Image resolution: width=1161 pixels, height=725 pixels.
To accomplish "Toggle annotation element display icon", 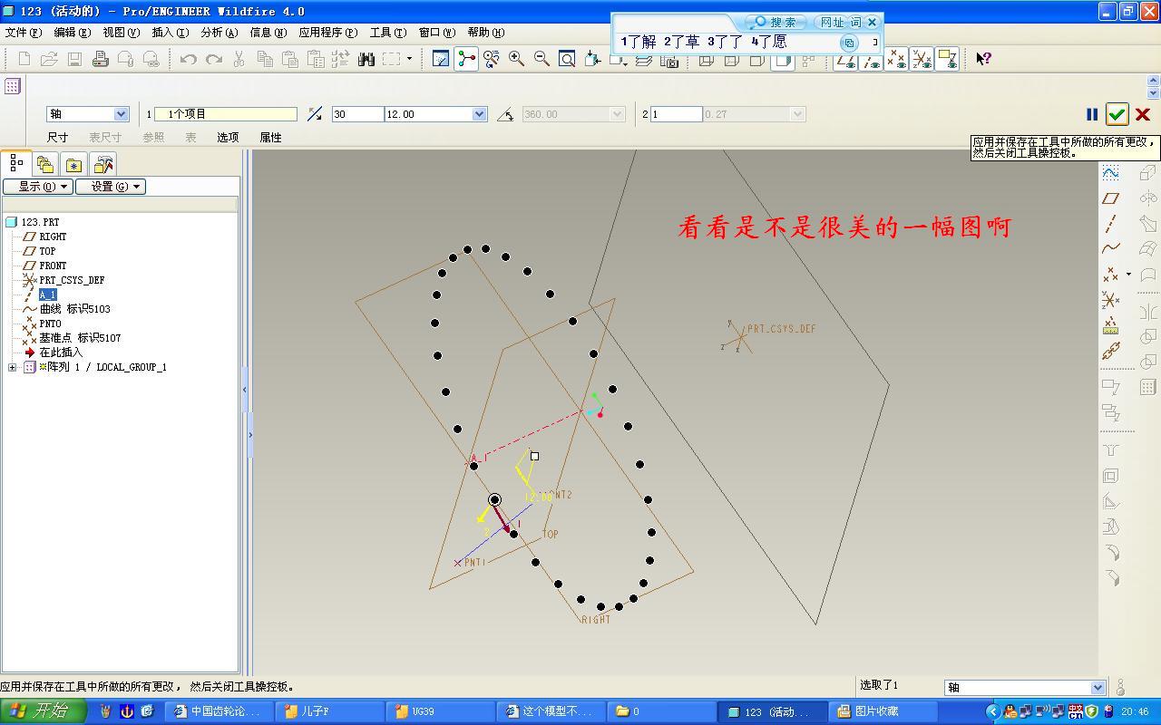I will (947, 59).
